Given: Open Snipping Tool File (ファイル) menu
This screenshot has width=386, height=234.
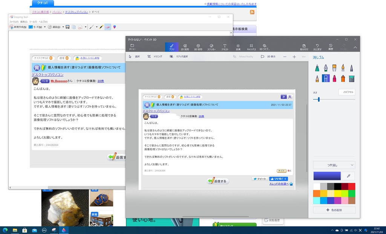Looking at the screenshot, I should (14, 22).
